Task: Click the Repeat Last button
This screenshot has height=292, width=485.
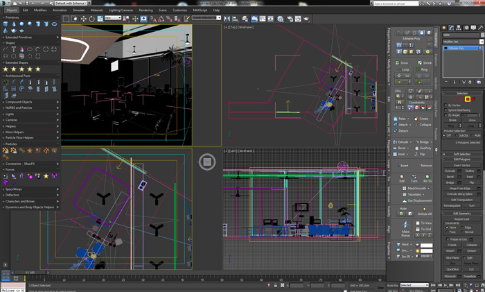Action: pos(462,219)
